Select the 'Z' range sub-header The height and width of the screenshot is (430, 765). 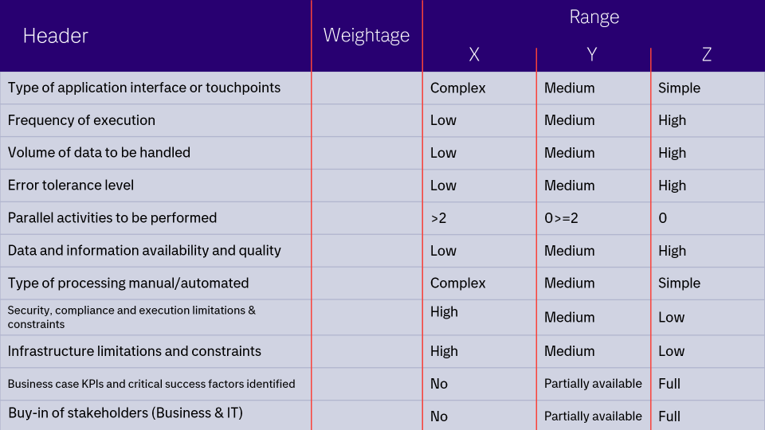tap(706, 54)
